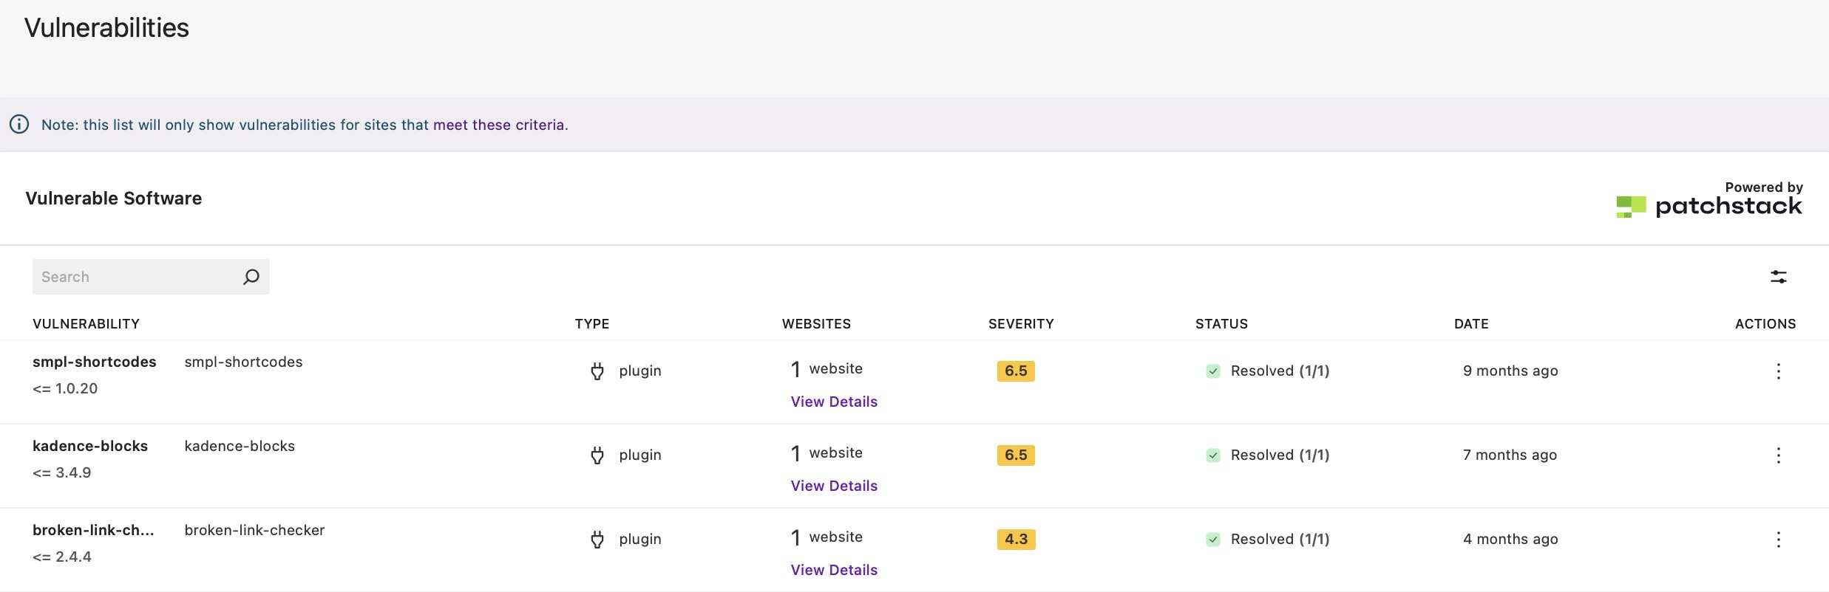This screenshot has width=1829, height=592.
Task: Click the resolved checkmark for smpl-shortcodes
Action: [x=1212, y=371]
